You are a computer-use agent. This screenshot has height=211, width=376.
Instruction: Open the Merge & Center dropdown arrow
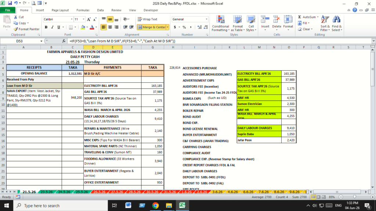click(x=167, y=27)
